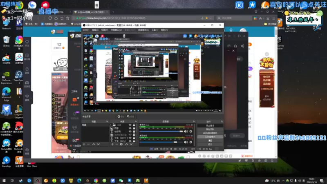Viewport: 327px width, 184px height.
Task: Open Recycle Bin desktop icon
Action: [7, 41]
